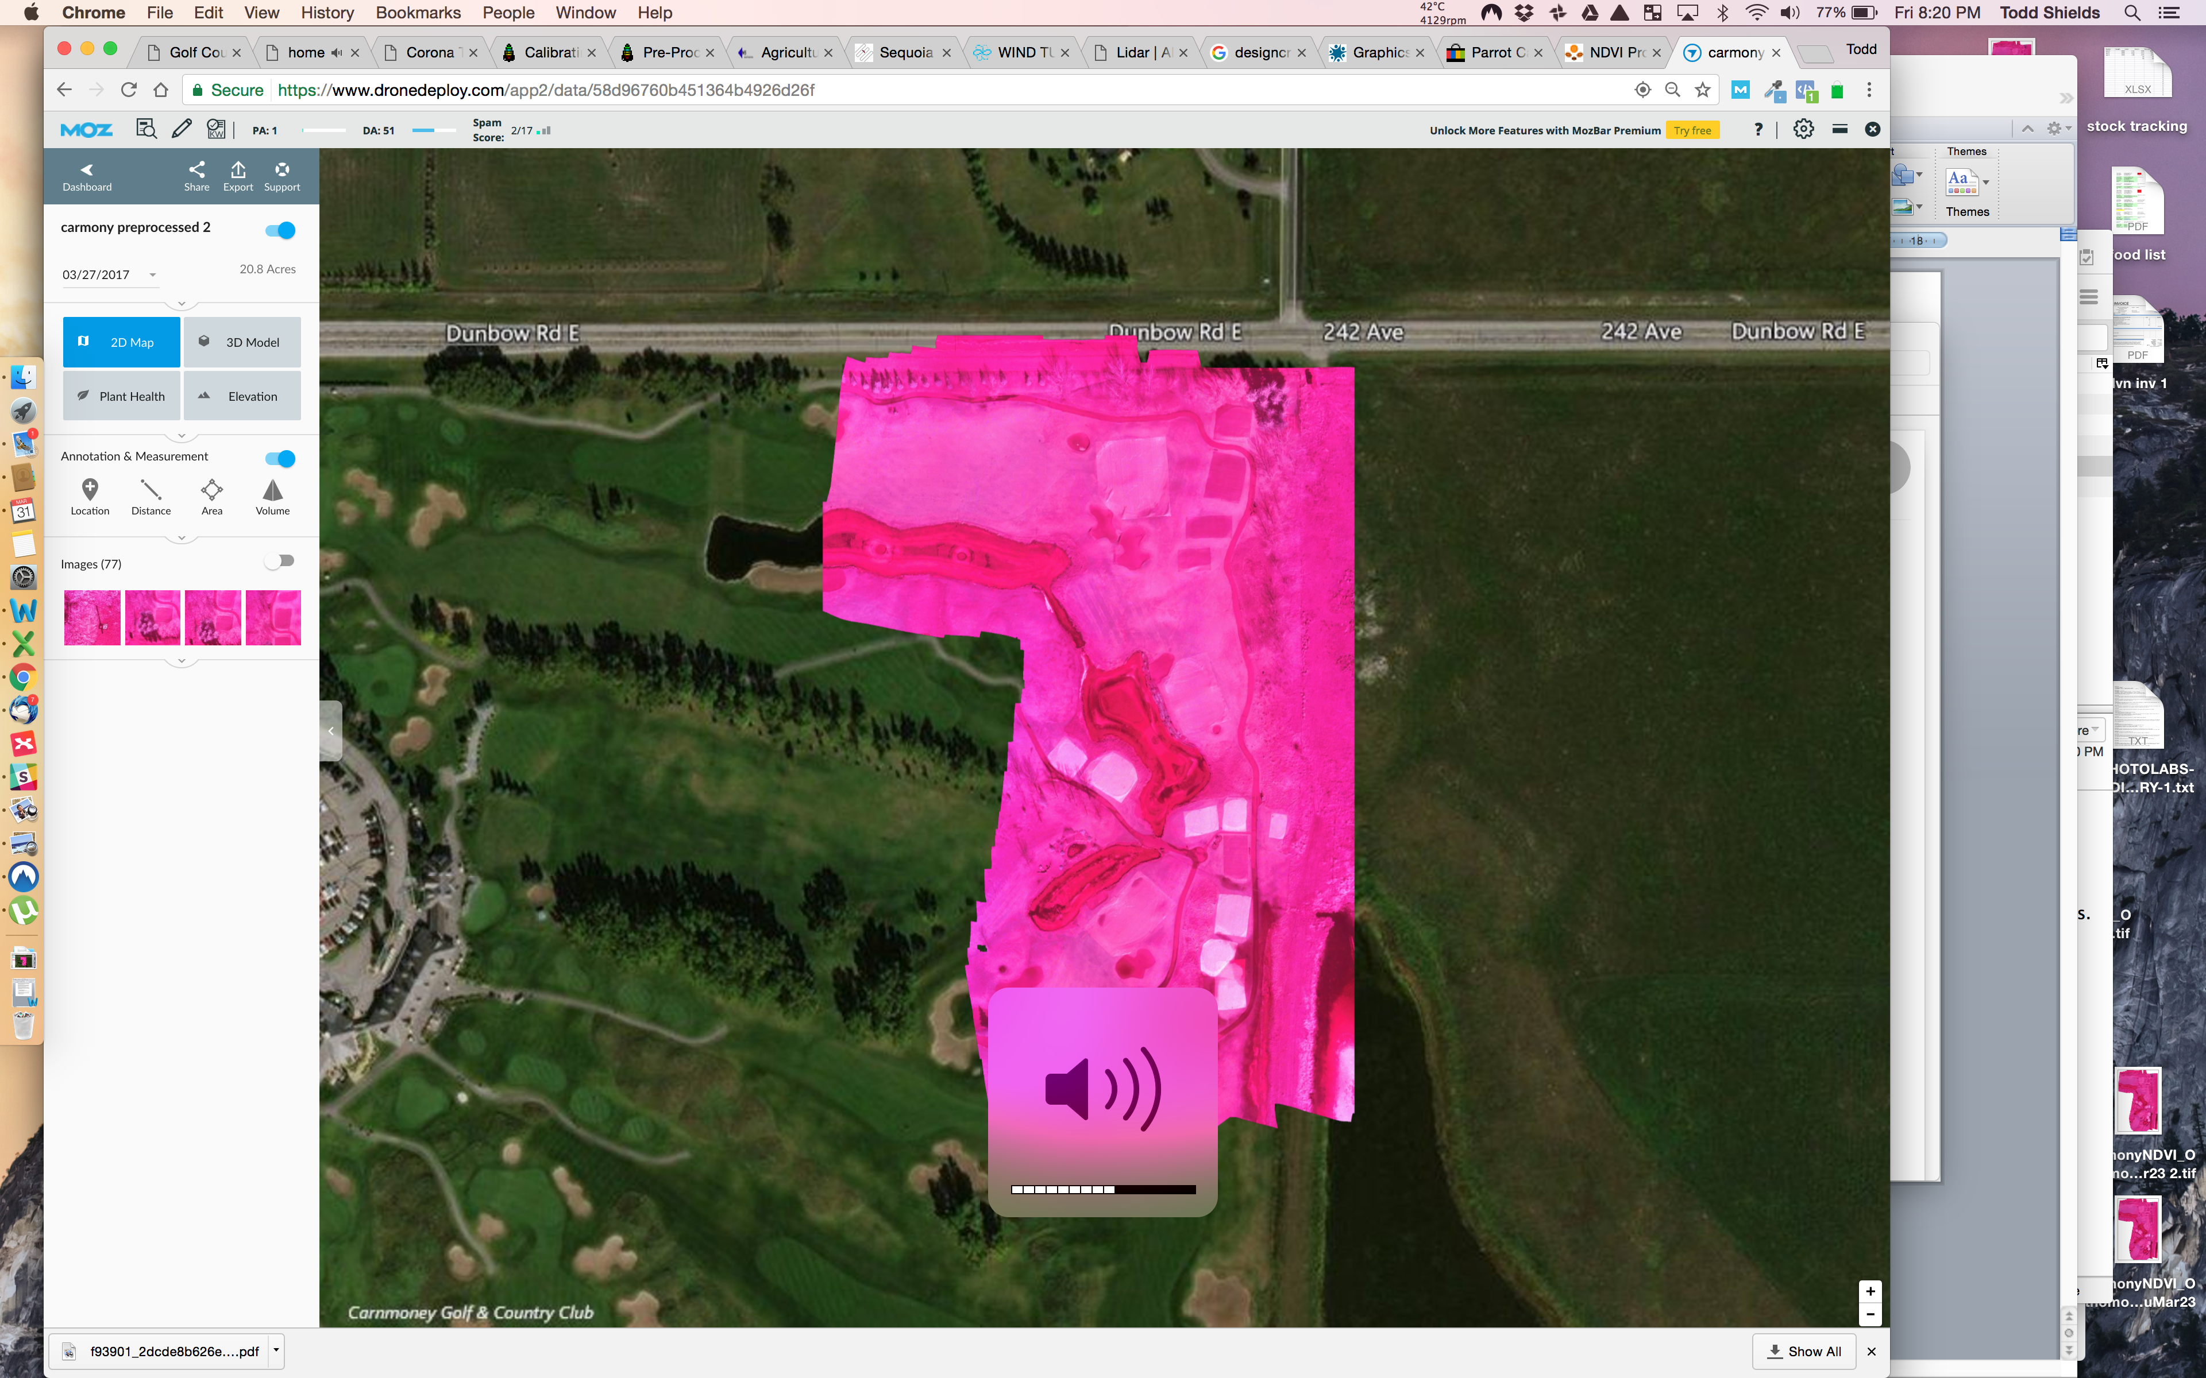This screenshot has height=1378, width=2206.
Task: Switch to the NDVI Pro browser tab
Action: [x=1614, y=53]
